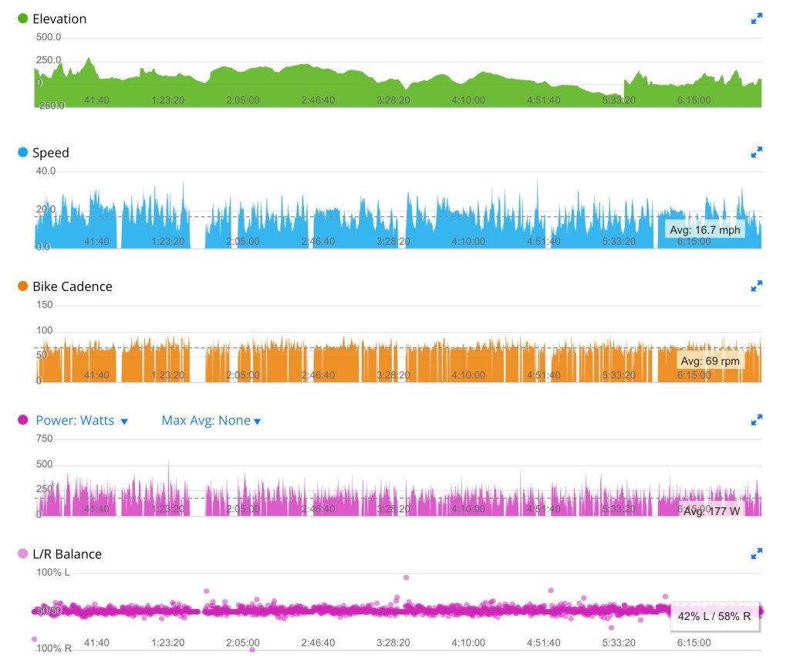The image size is (790, 664).
Task: Toggle the blue Speed legend dot
Action: coord(23,153)
